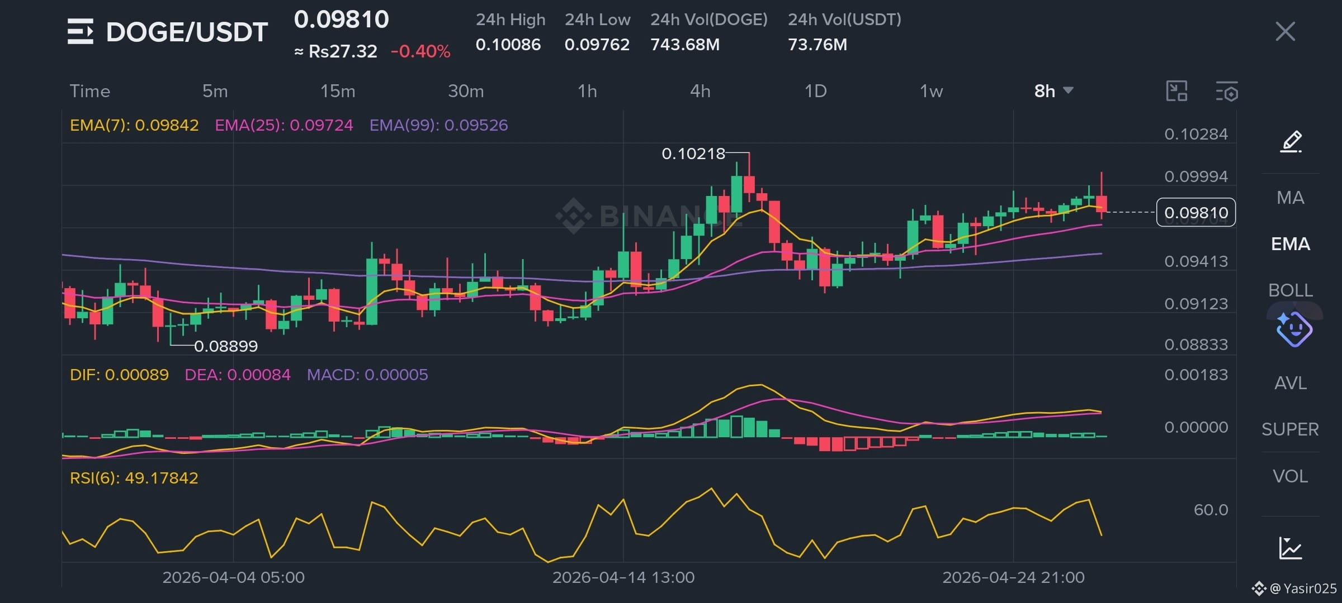
Task: Toggle the VOL indicator
Action: click(1291, 476)
